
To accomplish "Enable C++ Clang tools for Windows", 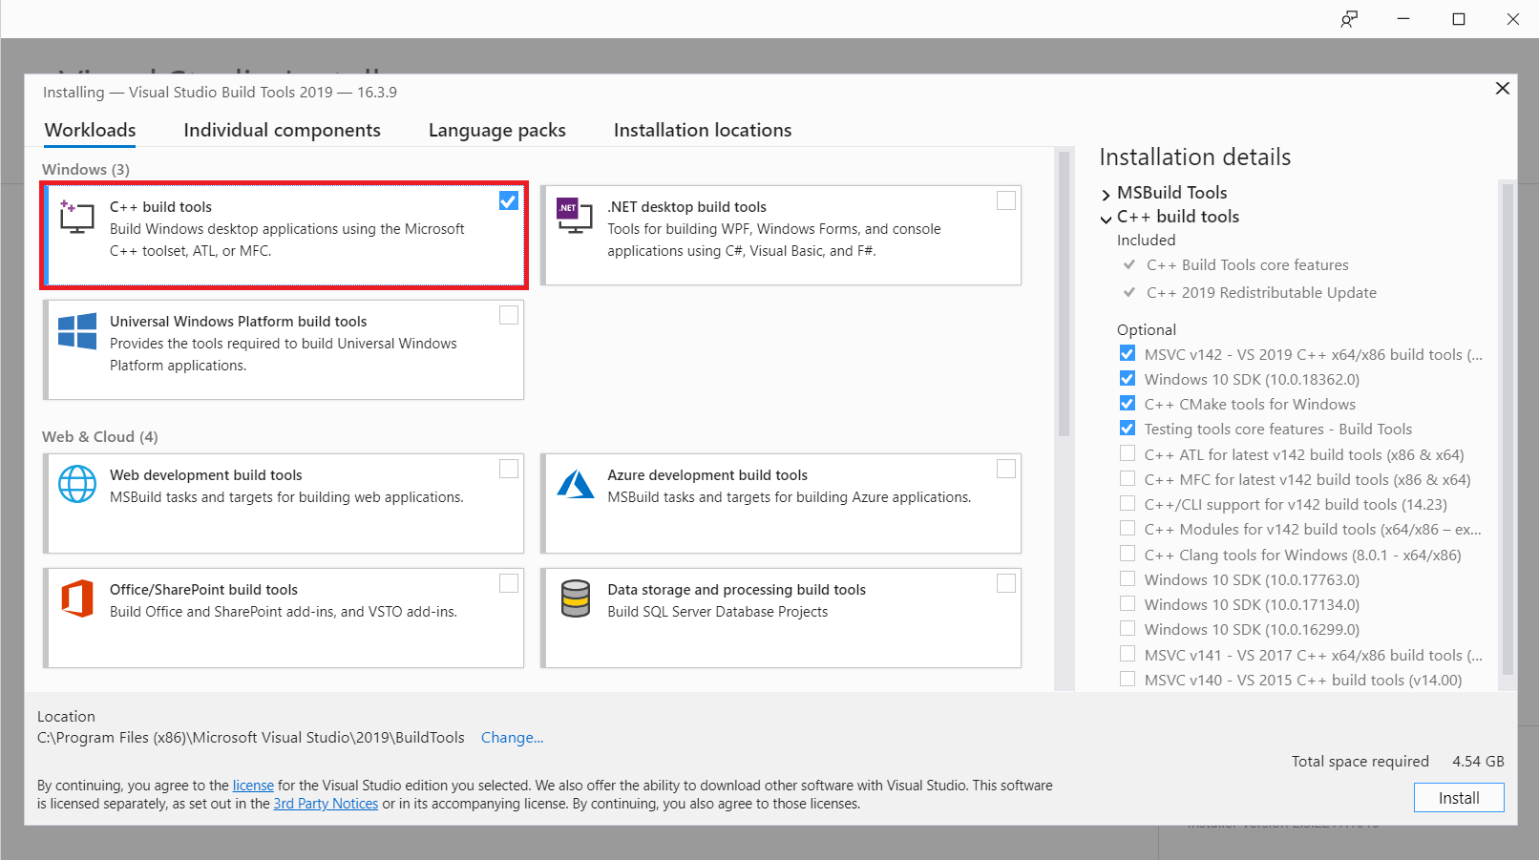I will pyautogui.click(x=1128, y=554).
